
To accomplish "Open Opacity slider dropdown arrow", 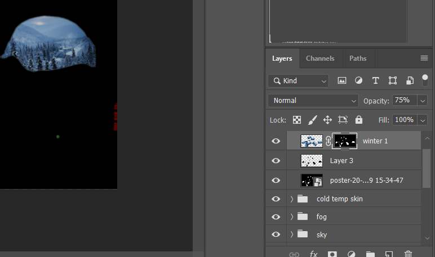I will (423, 101).
